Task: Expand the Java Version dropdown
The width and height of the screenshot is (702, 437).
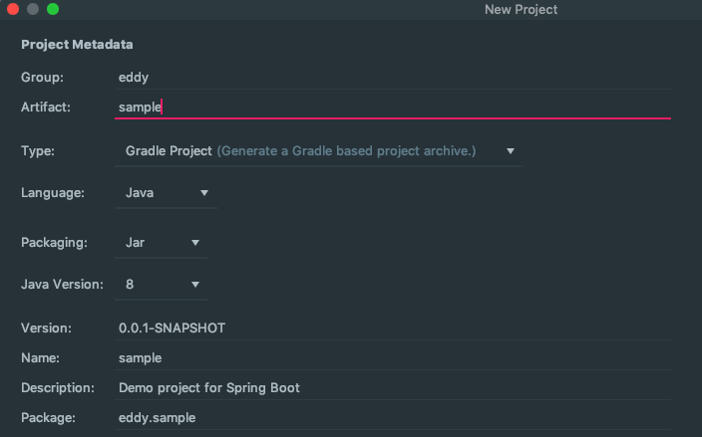Action: pyautogui.click(x=162, y=285)
